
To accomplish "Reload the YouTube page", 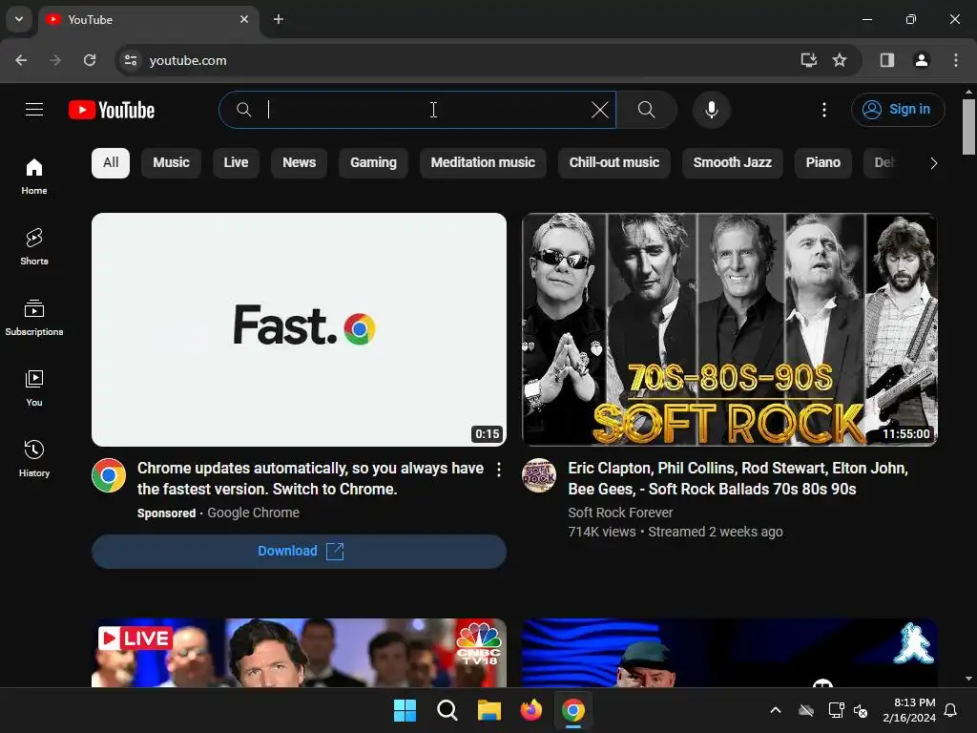I will click(90, 60).
